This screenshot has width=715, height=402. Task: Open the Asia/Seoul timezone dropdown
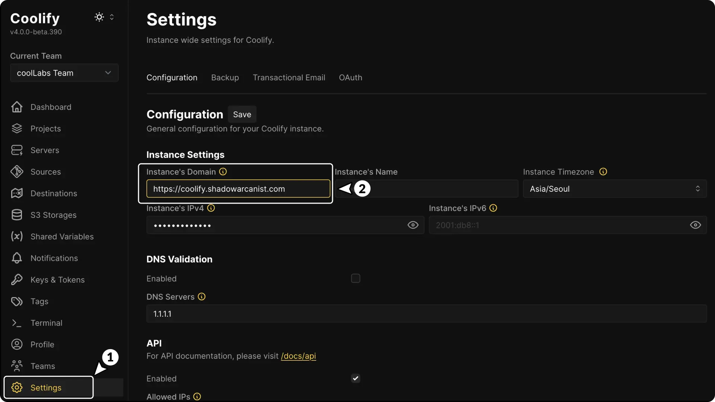click(614, 189)
